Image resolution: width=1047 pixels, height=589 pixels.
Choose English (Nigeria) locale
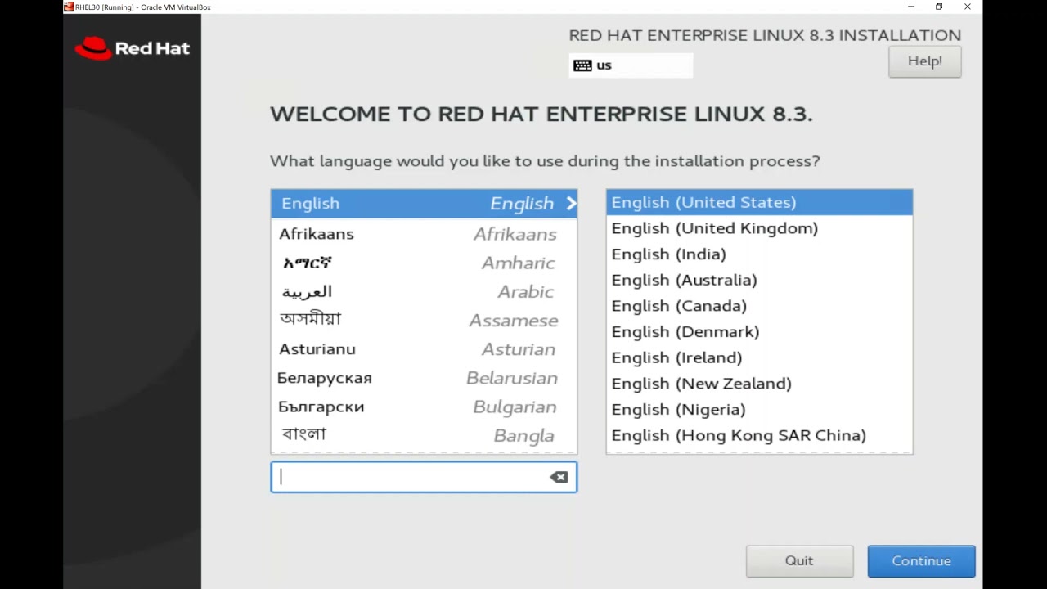(x=759, y=410)
